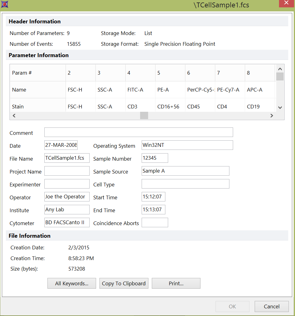Click the vertical scrollbar thumb
295x316 pixels.
click(x=280, y=76)
